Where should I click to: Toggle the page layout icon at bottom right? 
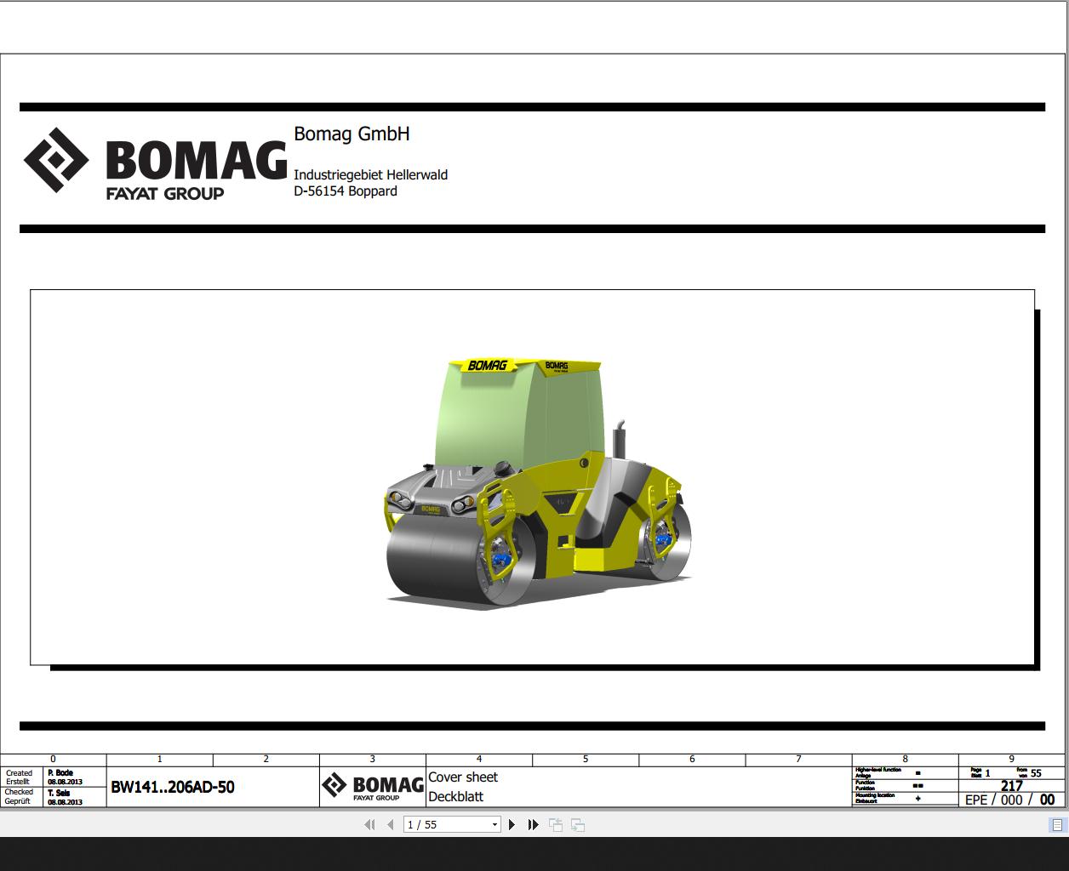(x=1056, y=824)
